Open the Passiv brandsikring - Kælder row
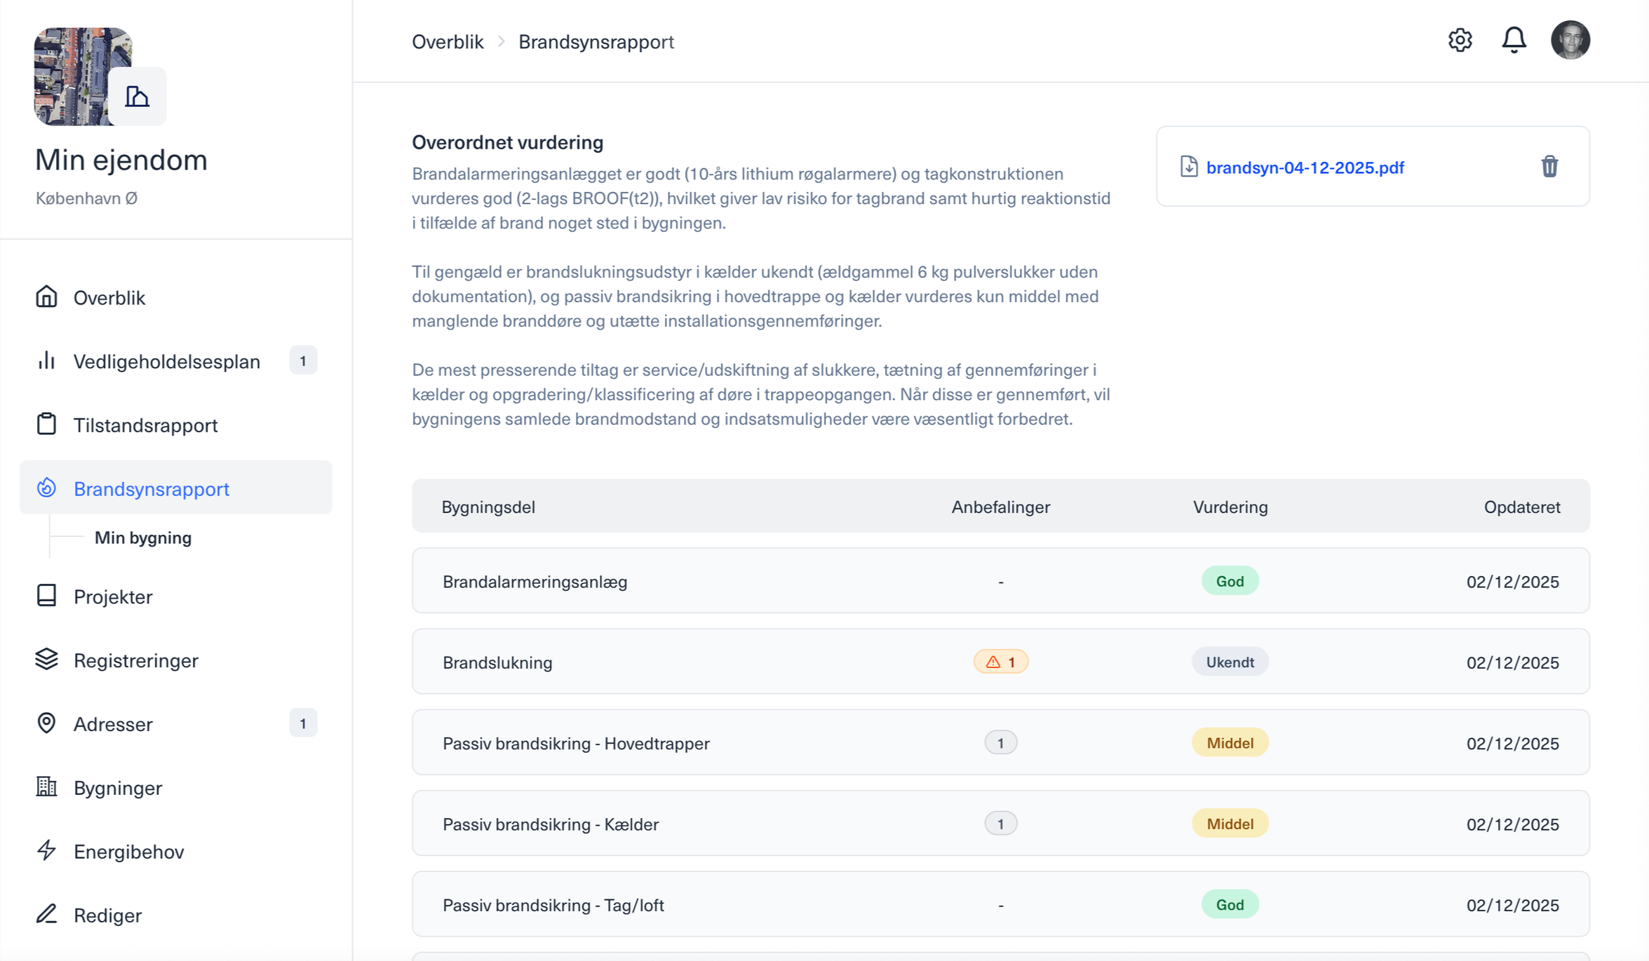 click(x=1000, y=824)
